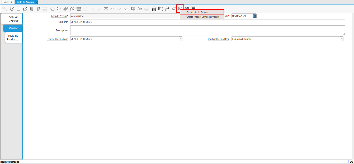The width and height of the screenshot is (354, 164).
Task: Click the left chevron parent record icon
Action: click(93, 9)
